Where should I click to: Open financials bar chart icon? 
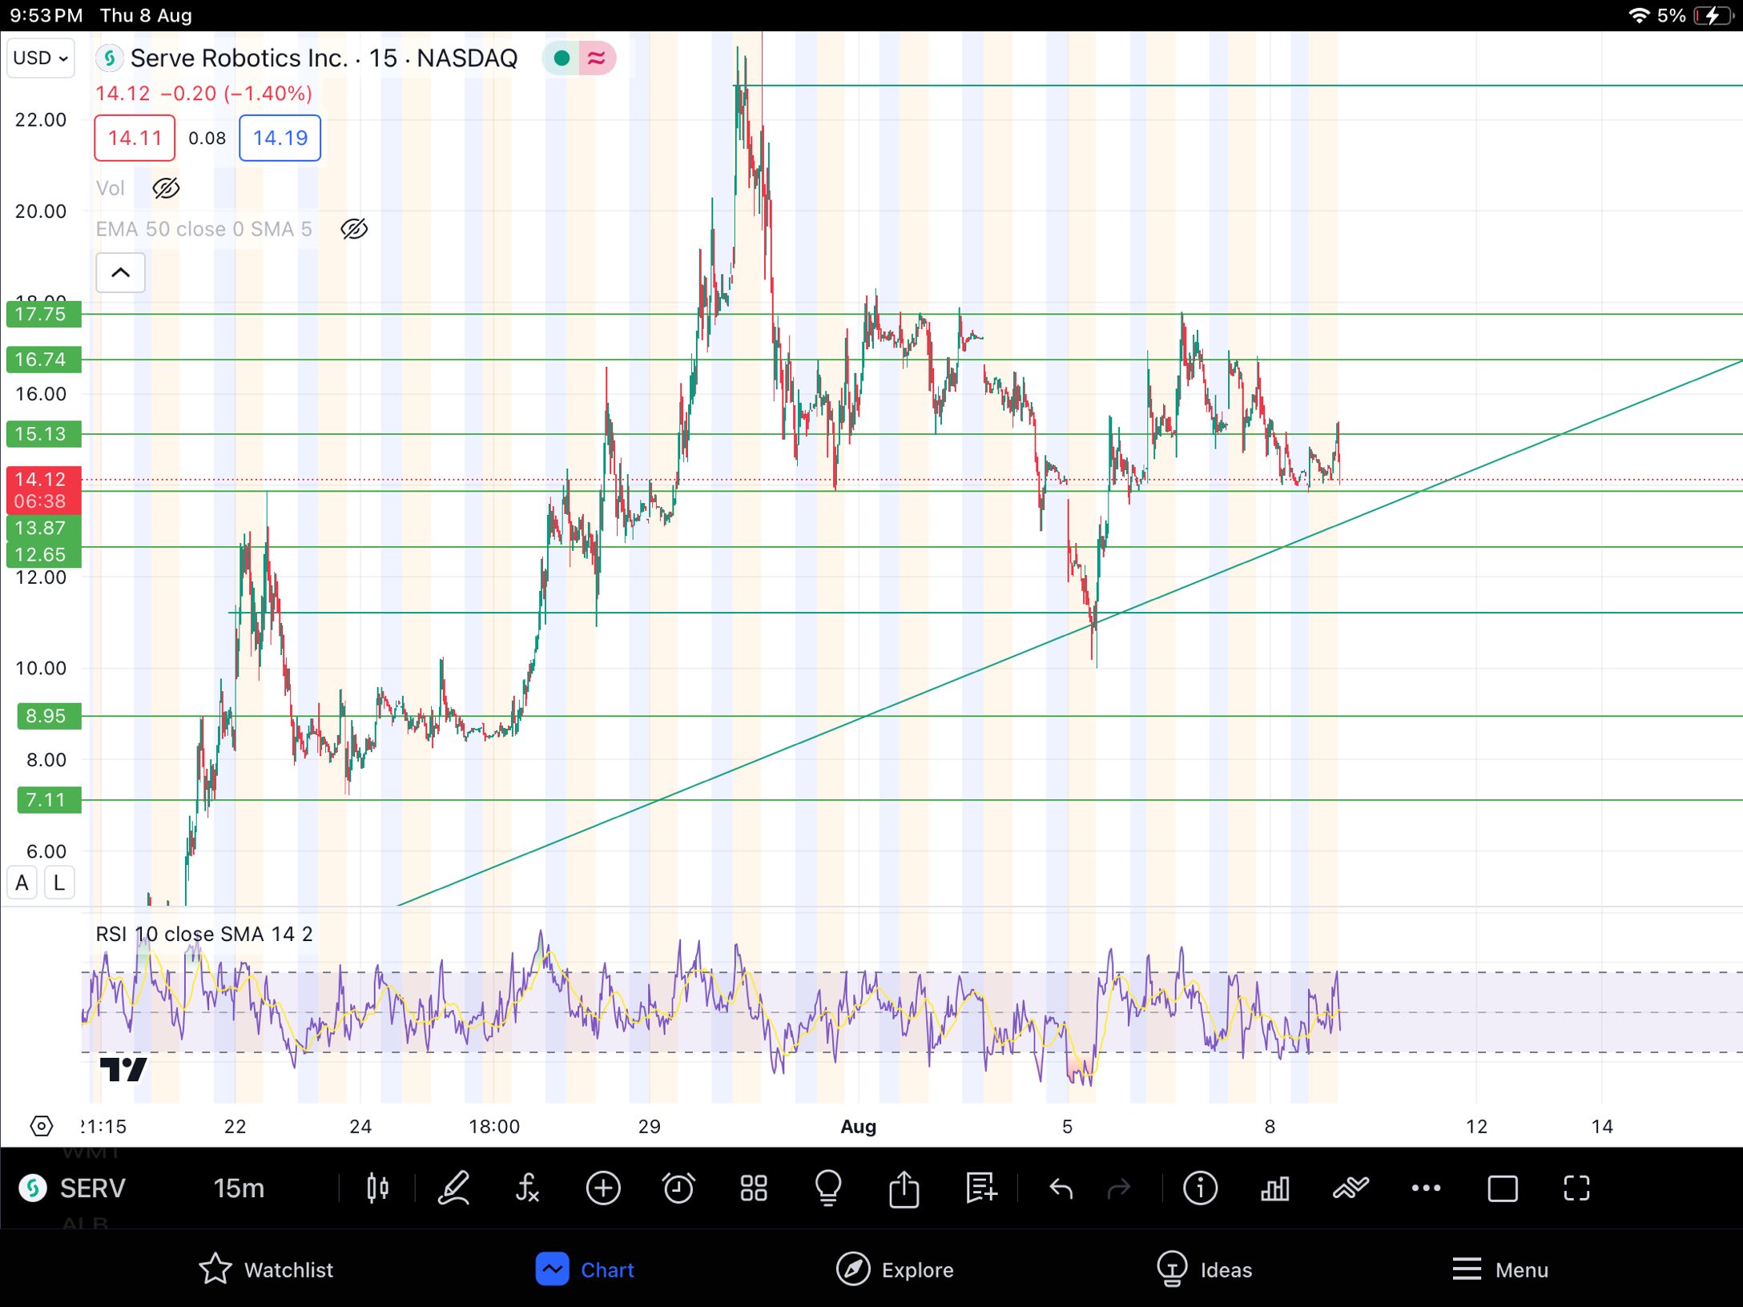point(1274,1188)
